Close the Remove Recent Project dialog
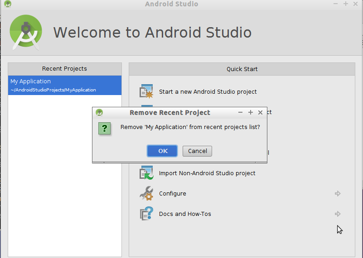This screenshot has width=363, height=258. click(260, 112)
